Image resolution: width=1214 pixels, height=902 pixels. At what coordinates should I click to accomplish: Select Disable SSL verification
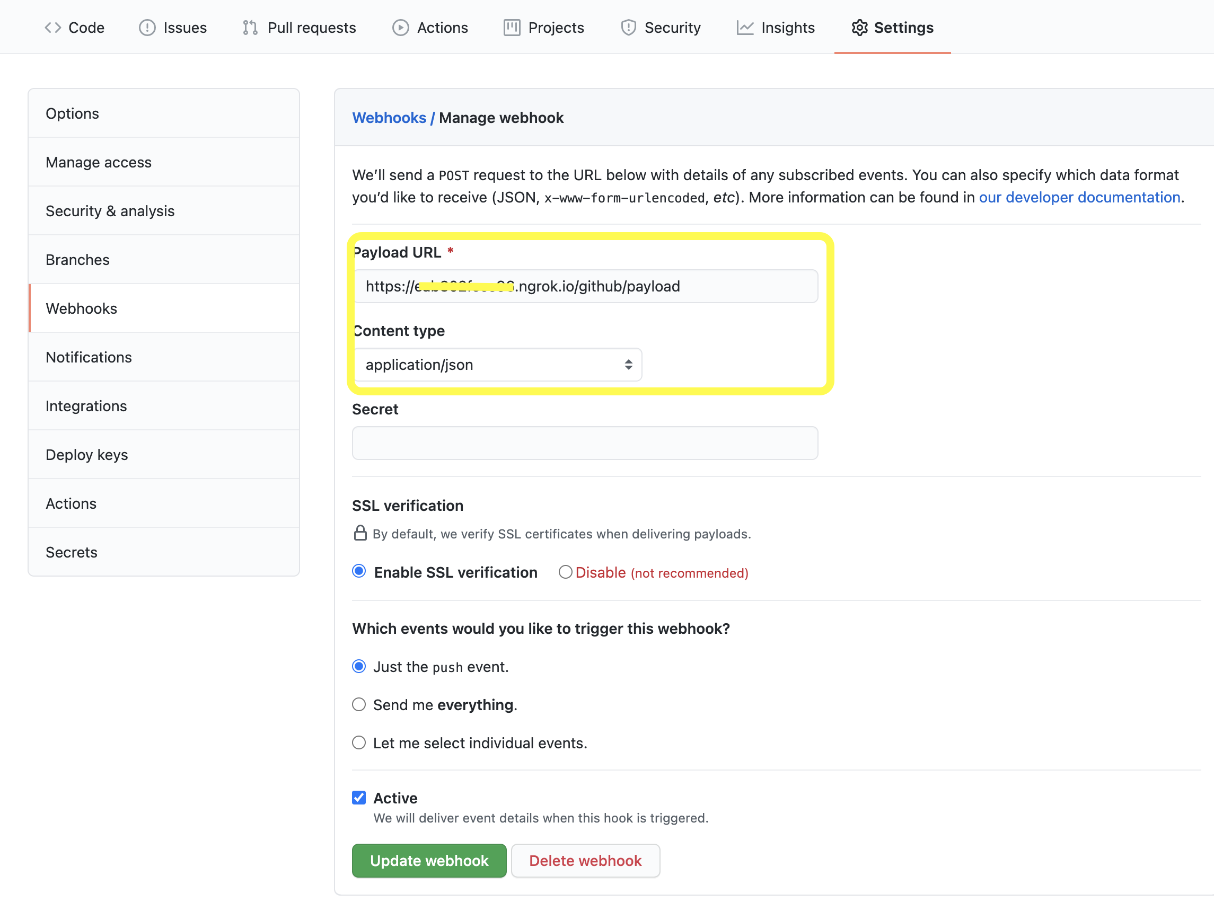point(565,572)
